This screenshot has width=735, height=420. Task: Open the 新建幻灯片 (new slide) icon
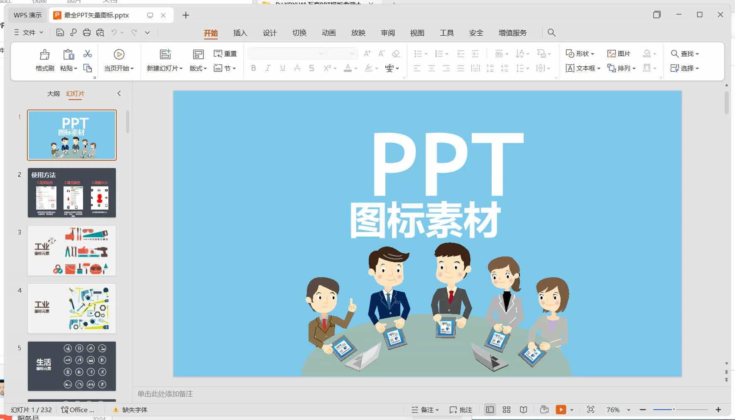[x=165, y=54]
